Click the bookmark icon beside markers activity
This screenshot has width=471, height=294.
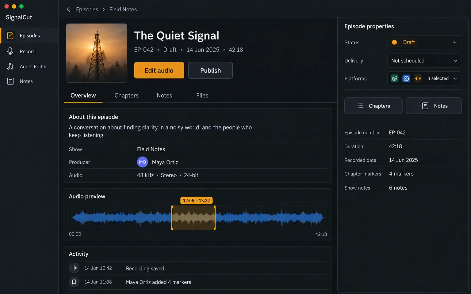tap(74, 282)
